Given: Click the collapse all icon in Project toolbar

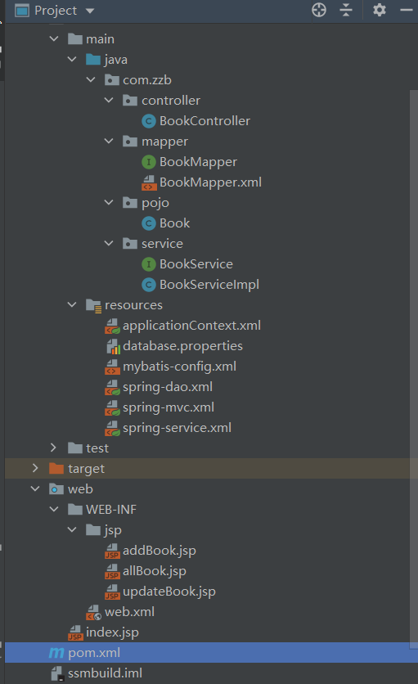Looking at the screenshot, I should click(x=346, y=10).
